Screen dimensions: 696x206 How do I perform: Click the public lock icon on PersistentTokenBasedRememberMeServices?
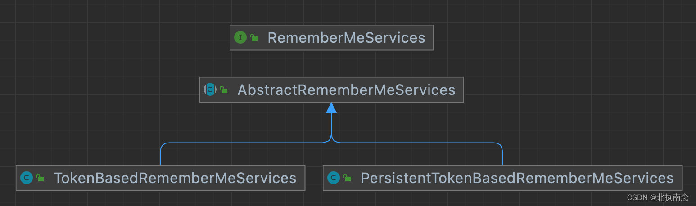pyautogui.click(x=347, y=178)
